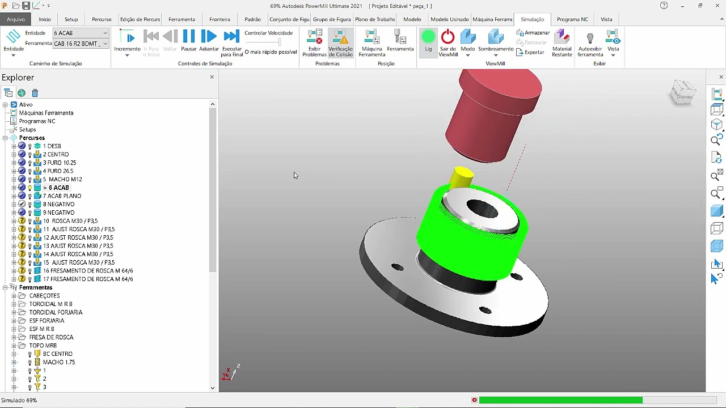Image resolution: width=726 pixels, height=408 pixels.
Task: Expand the CABEÇOTES folder
Action: click(14, 296)
